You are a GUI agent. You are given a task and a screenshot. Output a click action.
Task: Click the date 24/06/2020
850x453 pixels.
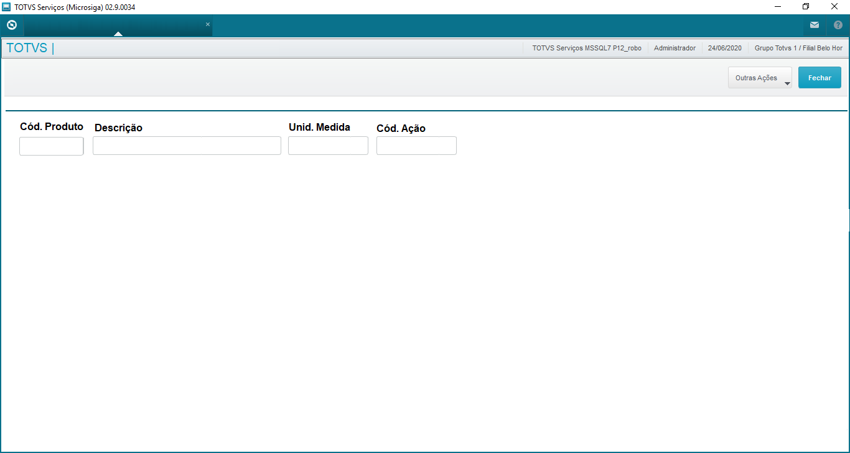tap(725, 48)
